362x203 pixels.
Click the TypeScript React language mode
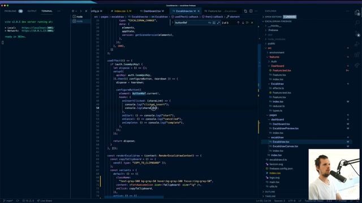[x=314, y=201]
